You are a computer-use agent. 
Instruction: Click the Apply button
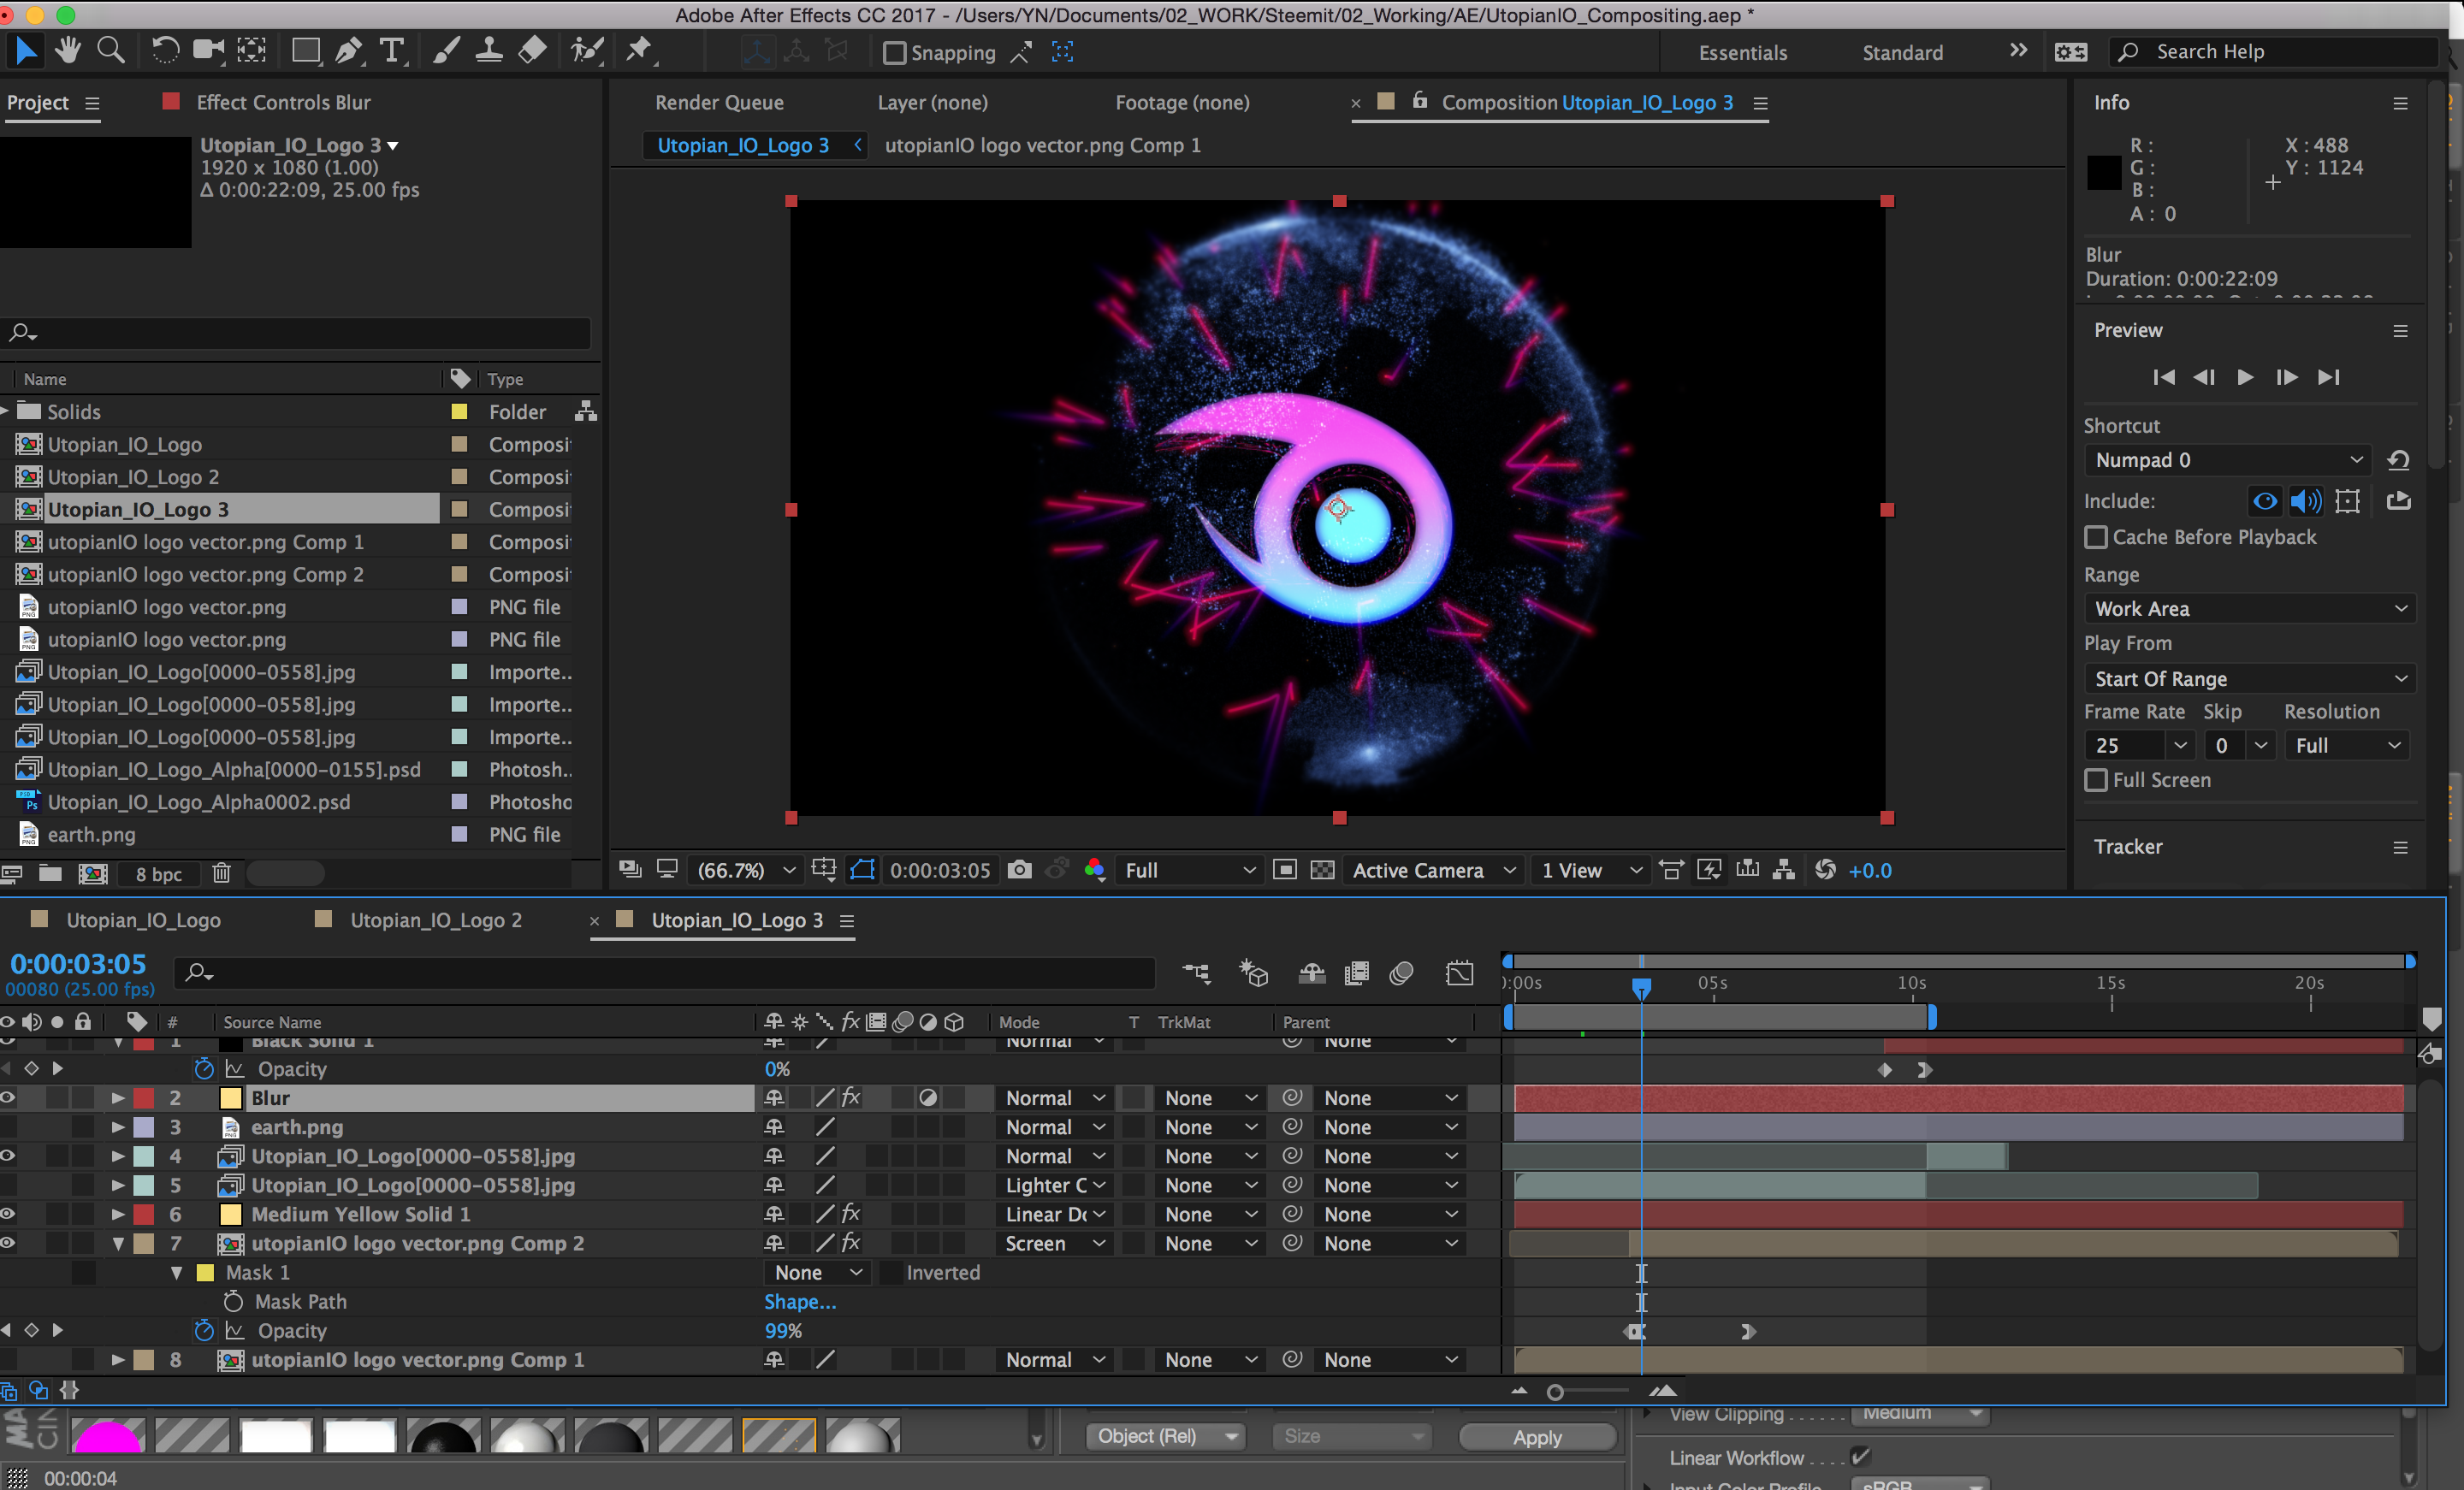pyautogui.click(x=1537, y=1437)
